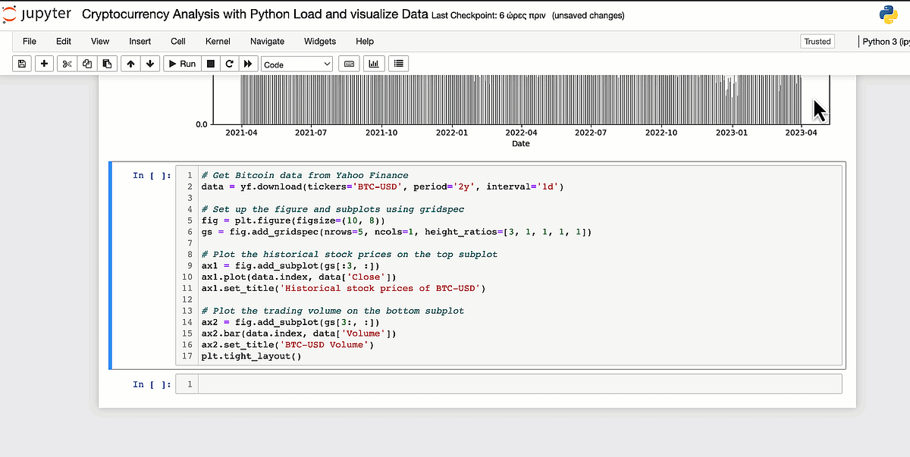Insert a new cell below using plus icon

pyautogui.click(x=44, y=64)
